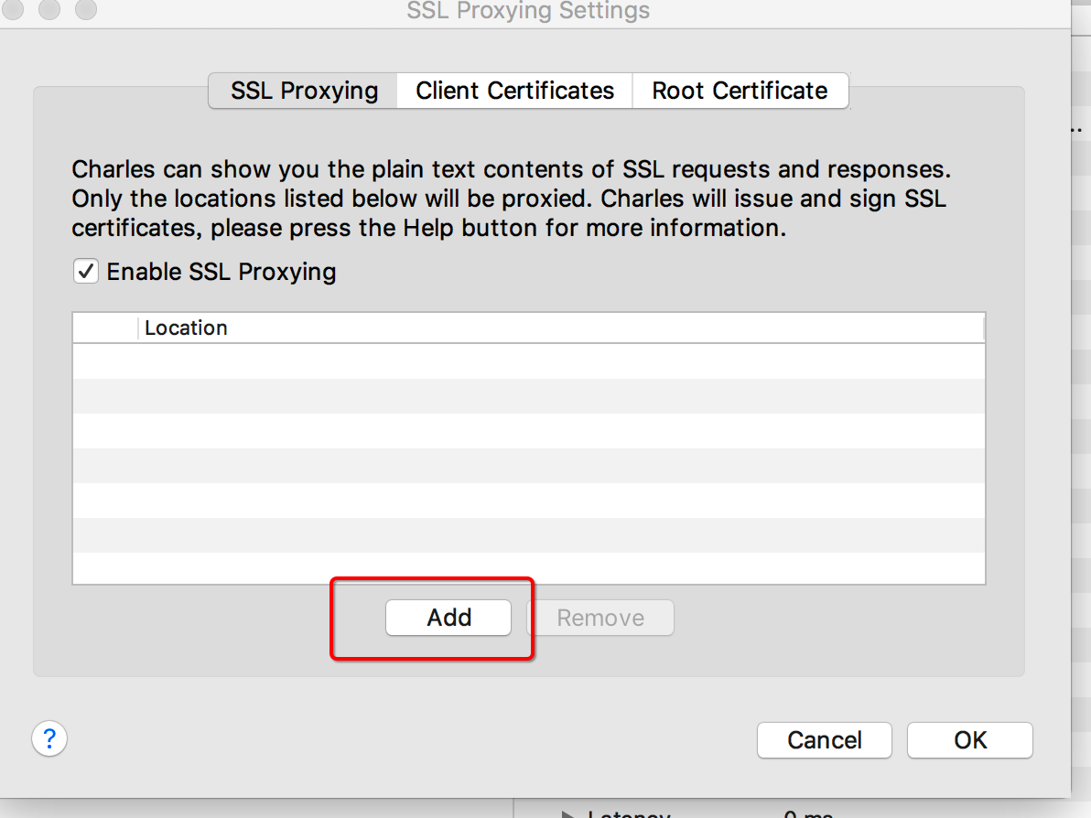Screen dimensions: 1091x818
Task: Open the Client Certificates tab
Action: (515, 91)
